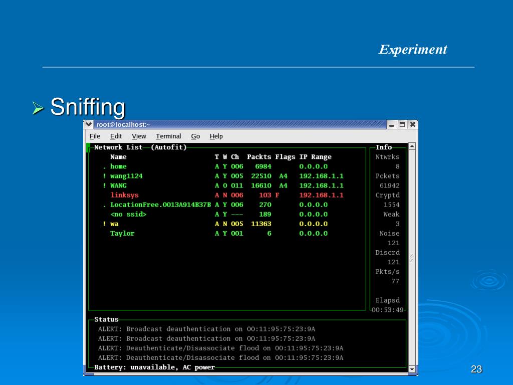Open the window menu arrow in title bar
The height and width of the screenshot is (385, 513).
tap(89, 124)
